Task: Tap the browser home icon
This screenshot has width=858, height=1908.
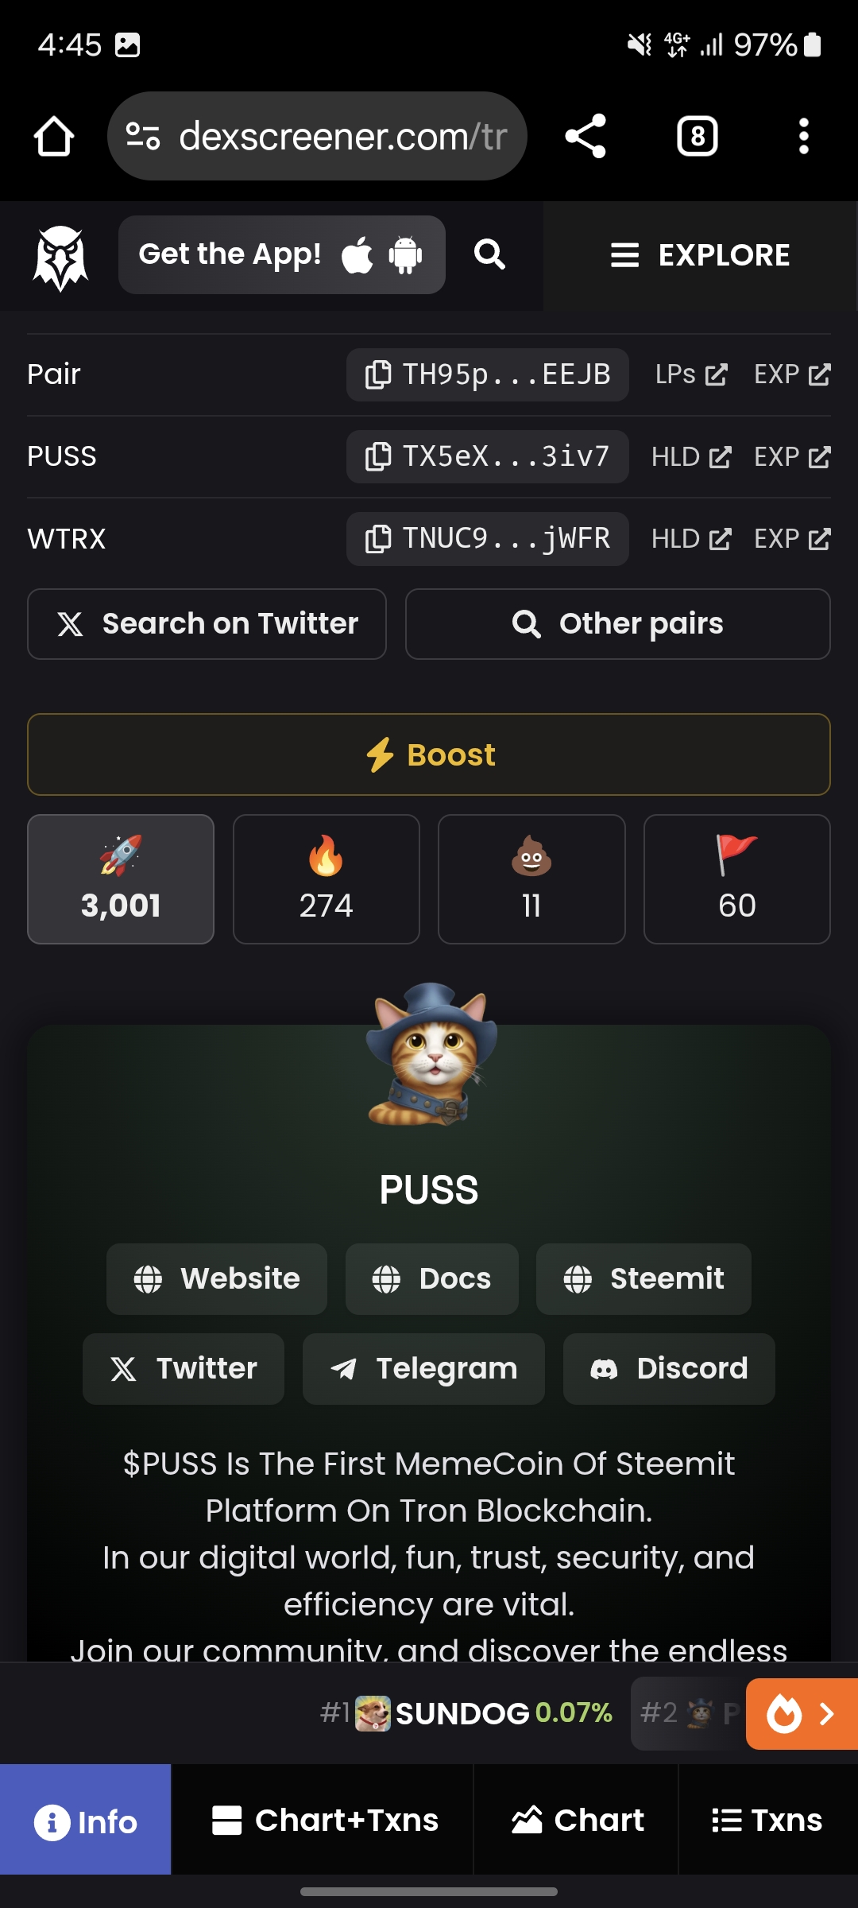Action: pos(54,136)
